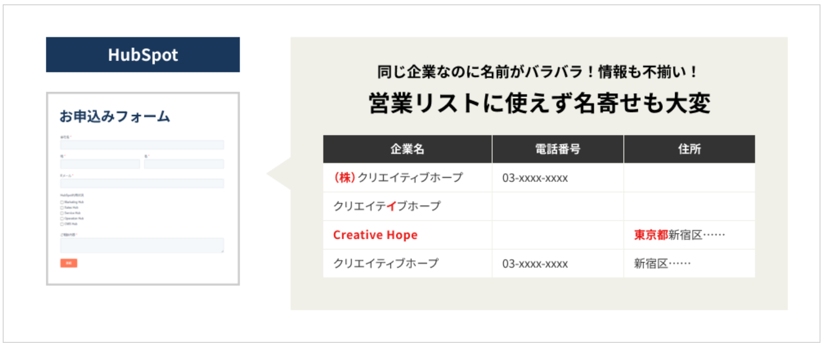Click the 企業名 column header

pos(407,149)
